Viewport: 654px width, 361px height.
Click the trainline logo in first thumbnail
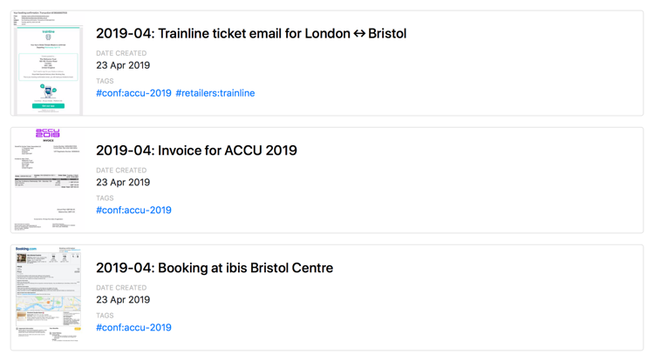pyautogui.click(x=48, y=31)
